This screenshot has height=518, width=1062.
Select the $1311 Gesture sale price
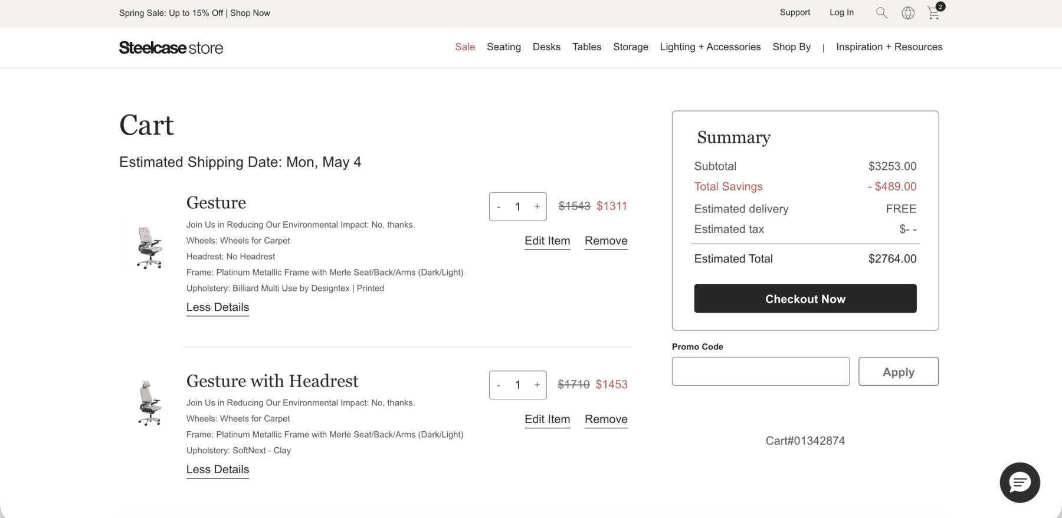coord(612,206)
